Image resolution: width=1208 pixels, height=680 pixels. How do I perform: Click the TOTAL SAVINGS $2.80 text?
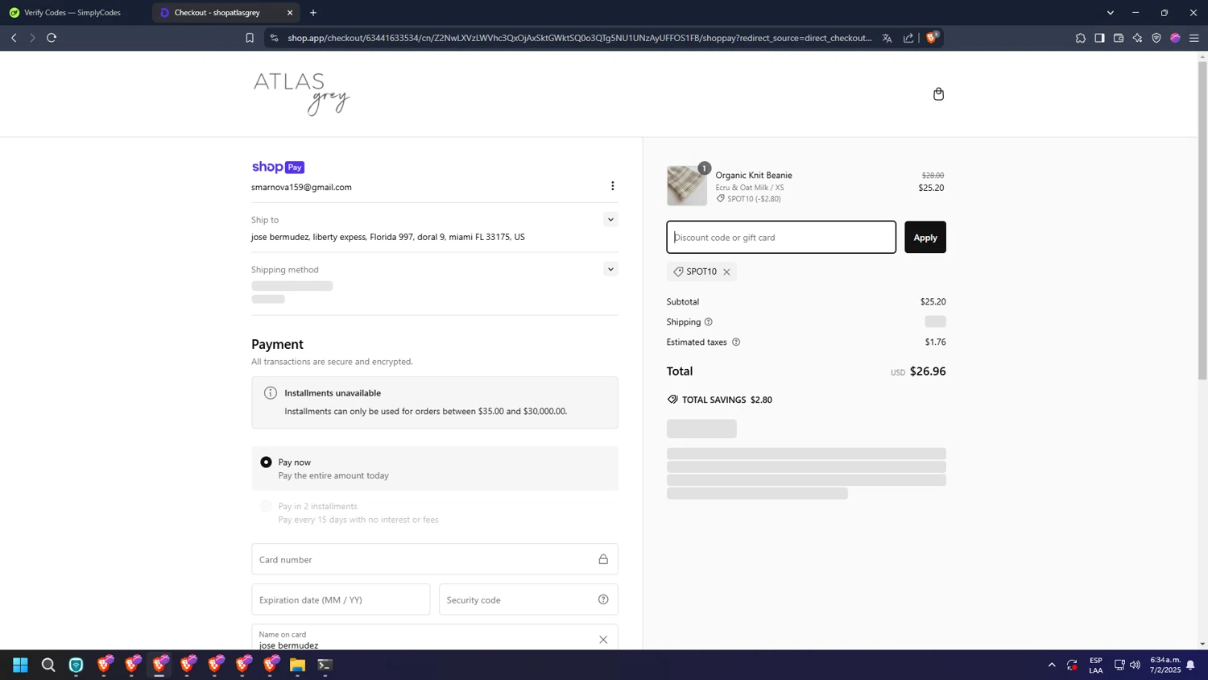(726, 400)
